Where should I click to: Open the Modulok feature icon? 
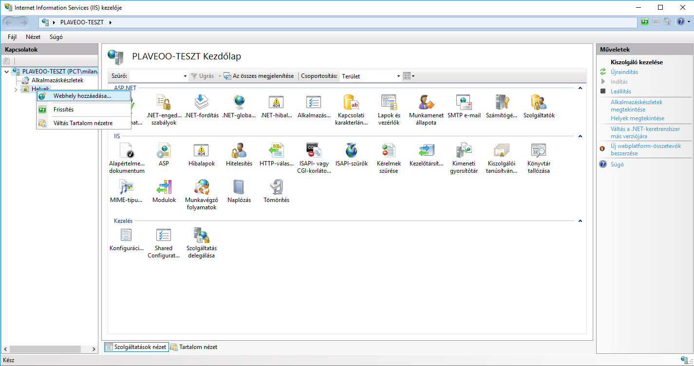click(164, 187)
